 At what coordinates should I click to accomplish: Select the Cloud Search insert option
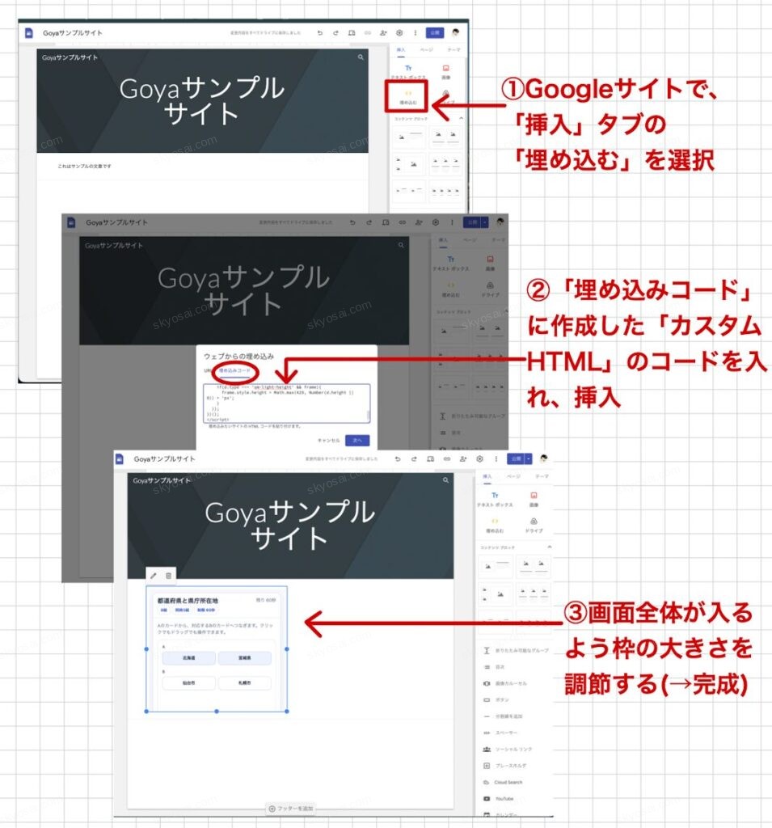click(x=508, y=782)
